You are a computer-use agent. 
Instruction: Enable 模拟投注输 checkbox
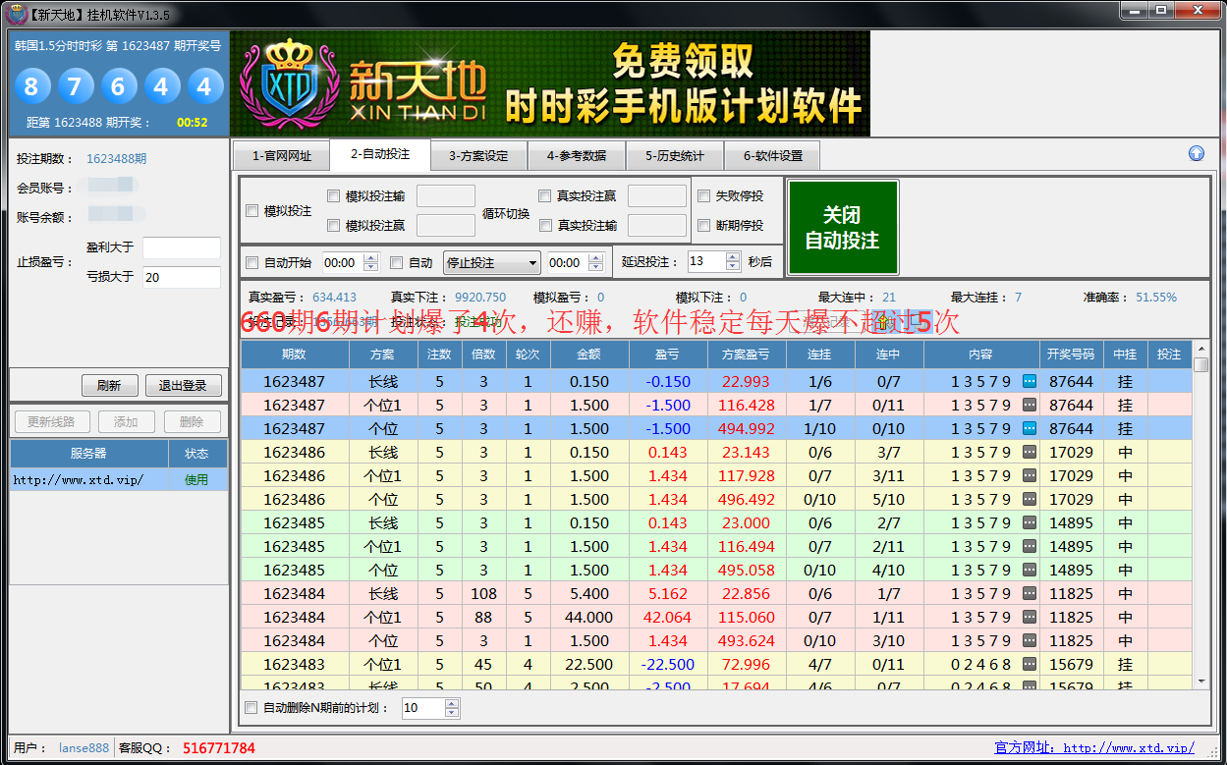pyautogui.click(x=333, y=195)
